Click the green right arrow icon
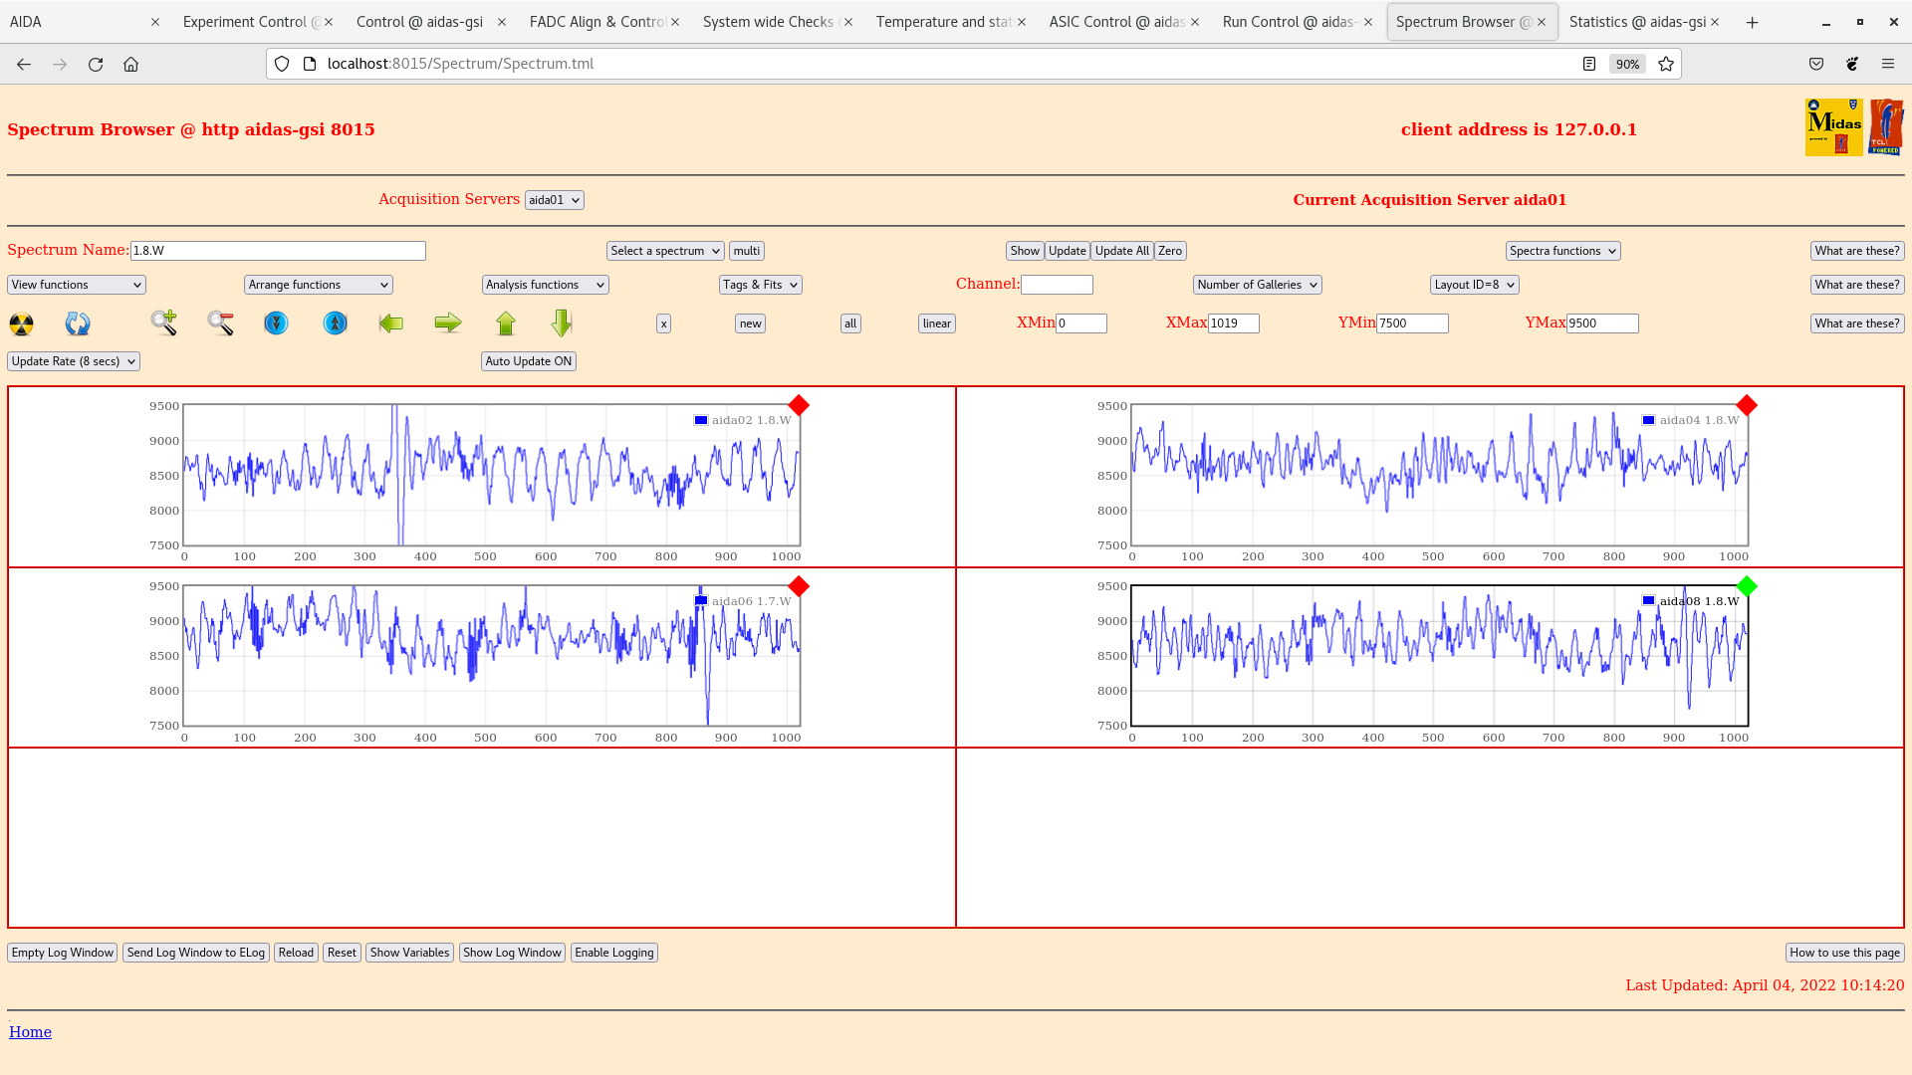The height and width of the screenshot is (1075, 1912). [448, 322]
